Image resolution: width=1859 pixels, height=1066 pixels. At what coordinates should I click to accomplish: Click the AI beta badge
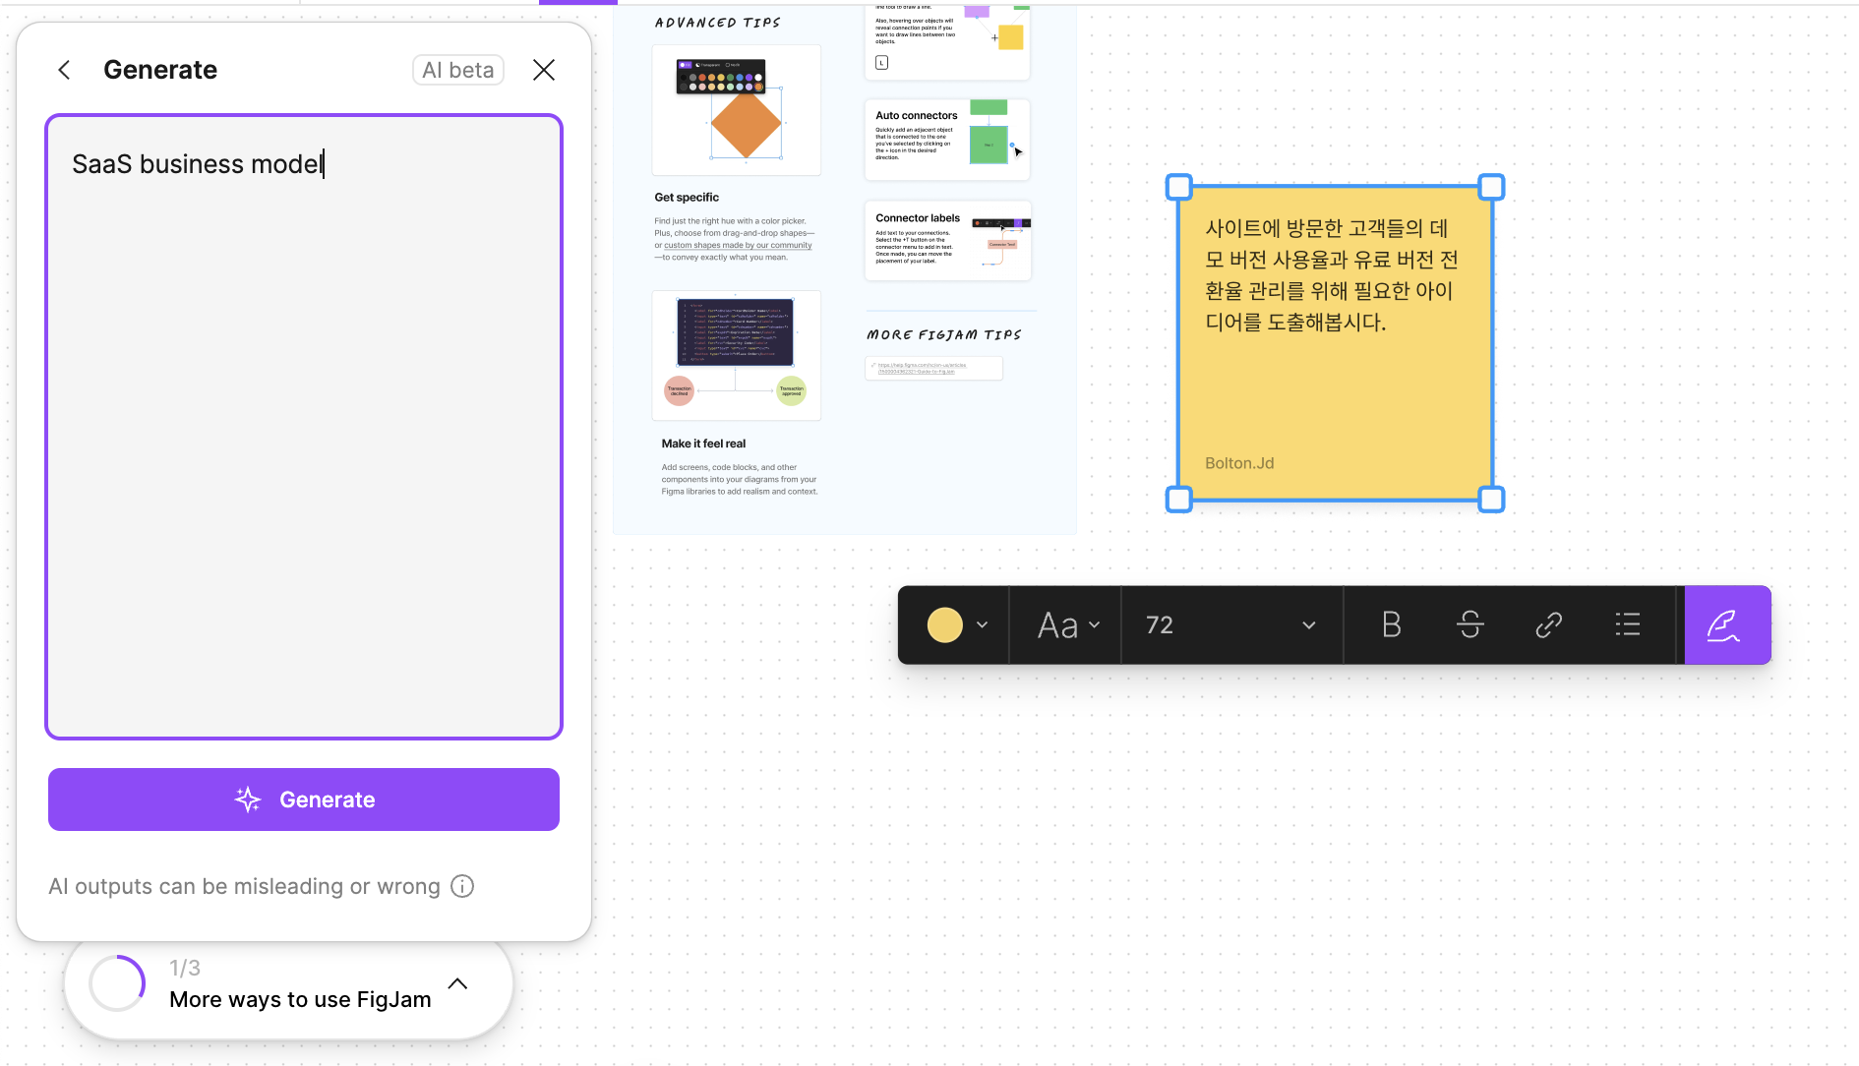[457, 70]
